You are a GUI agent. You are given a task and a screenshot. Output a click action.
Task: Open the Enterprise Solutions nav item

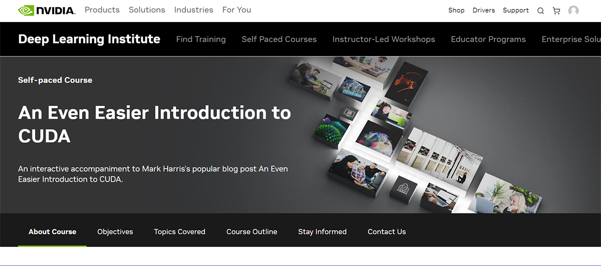(x=571, y=39)
